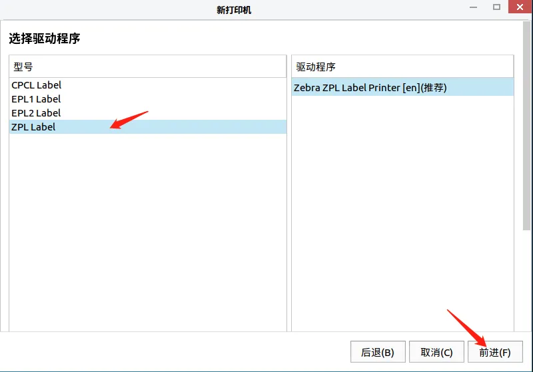The height and width of the screenshot is (372, 533).
Task: Choose the EPL1 Label model
Action: [36, 99]
